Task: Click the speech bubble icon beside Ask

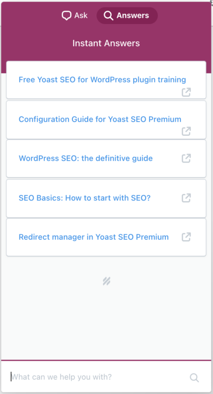Action: tap(66, 16)
